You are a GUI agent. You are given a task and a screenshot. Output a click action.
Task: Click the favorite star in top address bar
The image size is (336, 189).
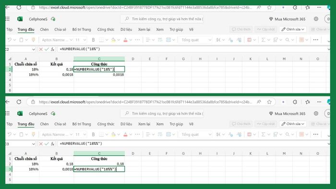[269, 8]
